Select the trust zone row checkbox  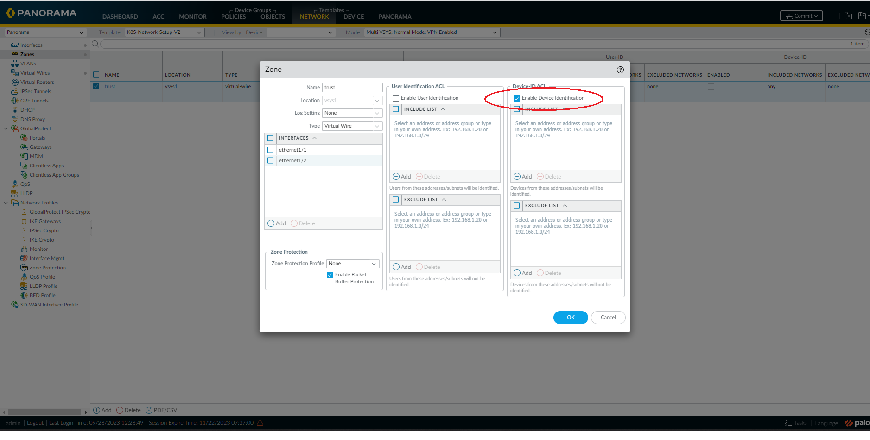(96, 86)
